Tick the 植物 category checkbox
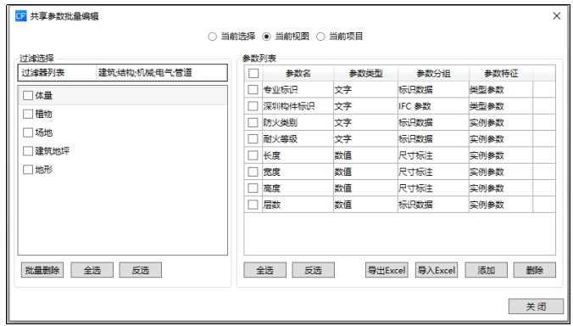This screenshot has height=326, width=573. point(28,114)
